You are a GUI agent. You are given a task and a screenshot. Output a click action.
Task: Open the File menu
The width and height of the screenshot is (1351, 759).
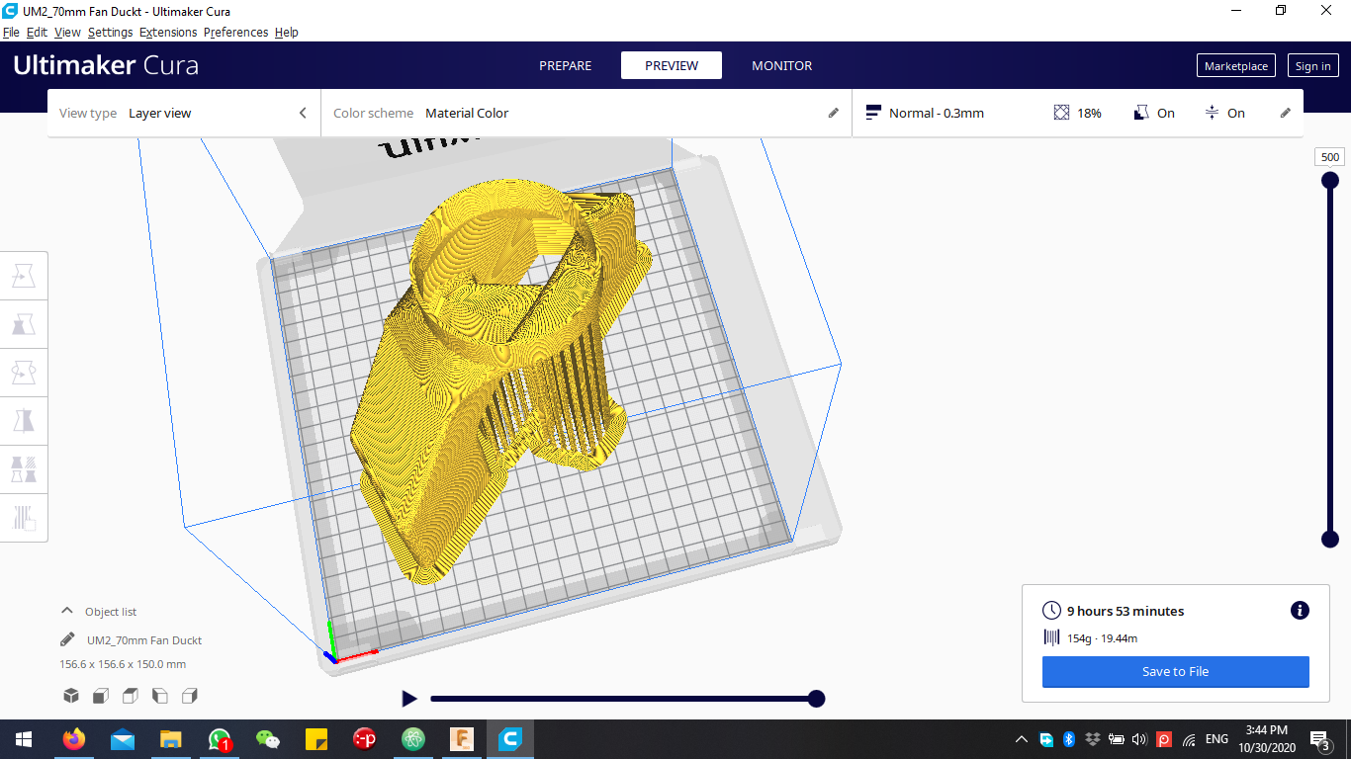[11, 32]
